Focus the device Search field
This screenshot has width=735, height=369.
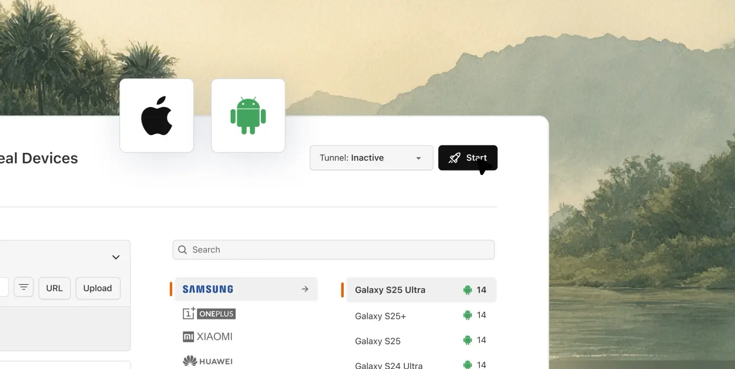[x=334, y=250]
